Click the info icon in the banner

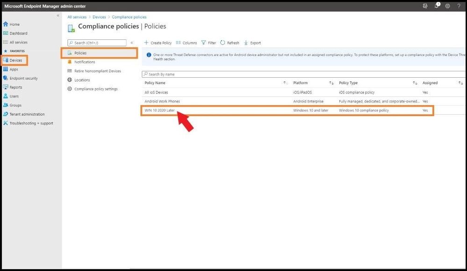pyautogui.click(x=149, y=55)
